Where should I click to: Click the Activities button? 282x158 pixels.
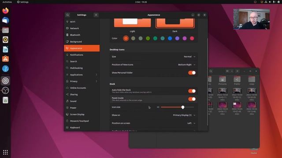(7, 2)
